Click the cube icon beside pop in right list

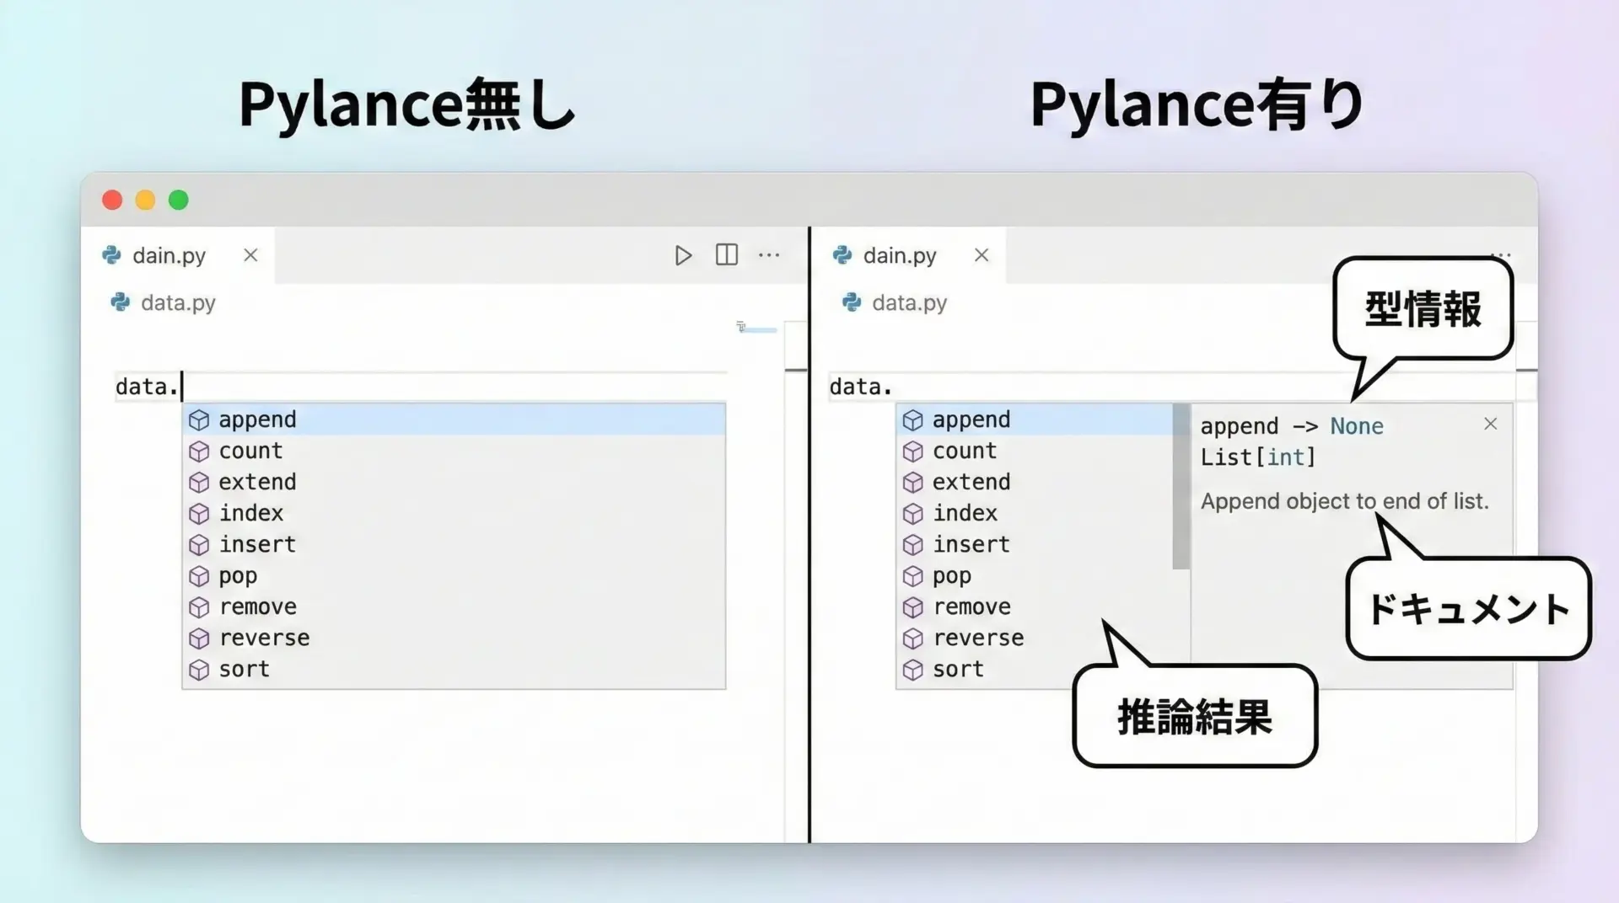point(912,576)
